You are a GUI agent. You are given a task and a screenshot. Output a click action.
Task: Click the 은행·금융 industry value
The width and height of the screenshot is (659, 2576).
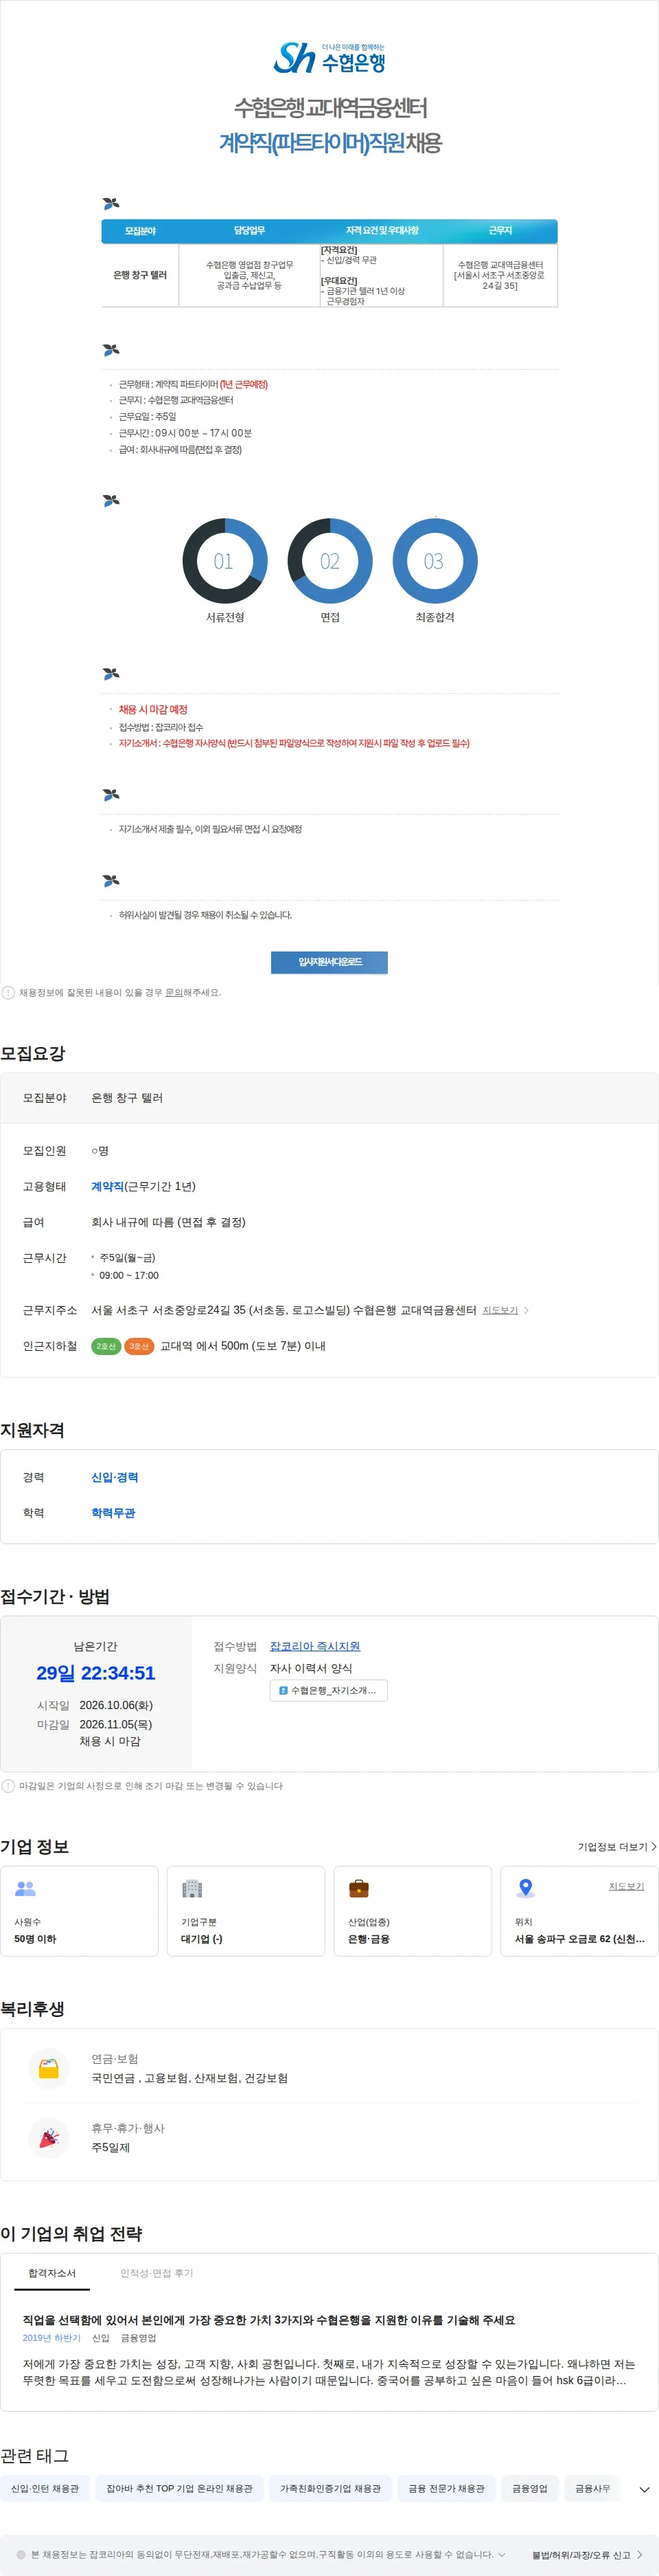tap(369, 1939)
